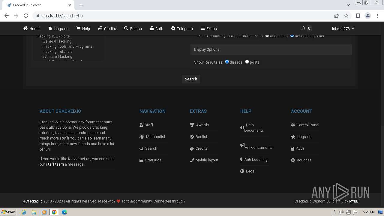The width and height of the screenshot is (384, 216).
Task: Expand the lebronj278 user menu
Action: (343, 28)
